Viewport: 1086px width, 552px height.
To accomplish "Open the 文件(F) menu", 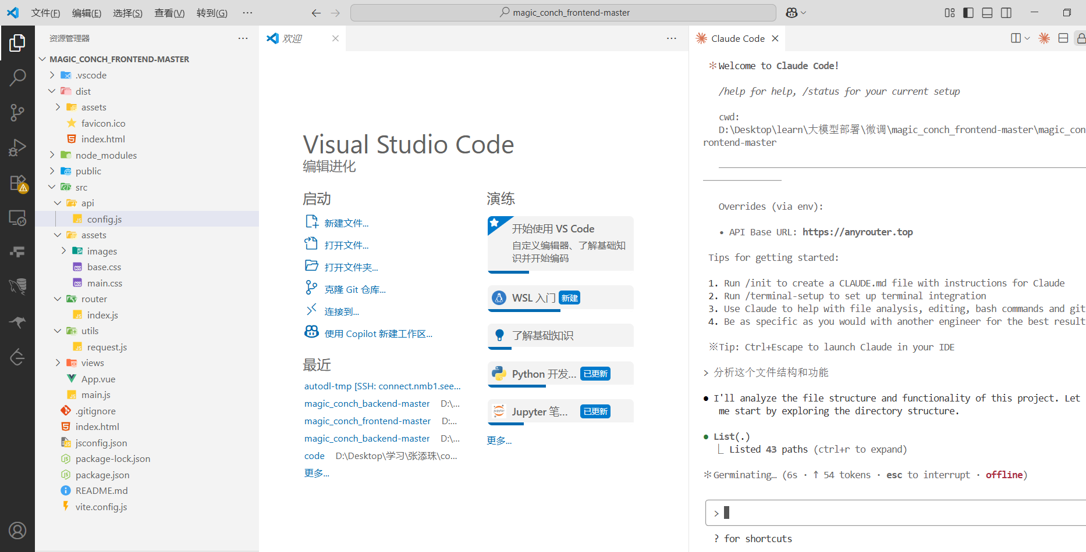I will [x=45, y=13].
